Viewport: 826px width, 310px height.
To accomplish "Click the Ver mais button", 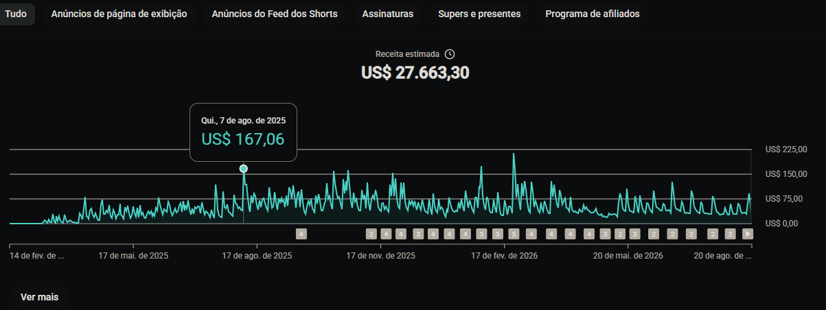I will point(40,297).
